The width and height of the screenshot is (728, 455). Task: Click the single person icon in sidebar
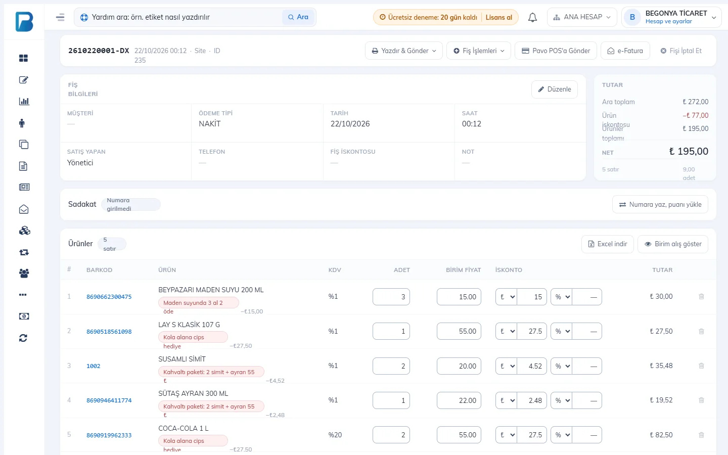[22, 123]
